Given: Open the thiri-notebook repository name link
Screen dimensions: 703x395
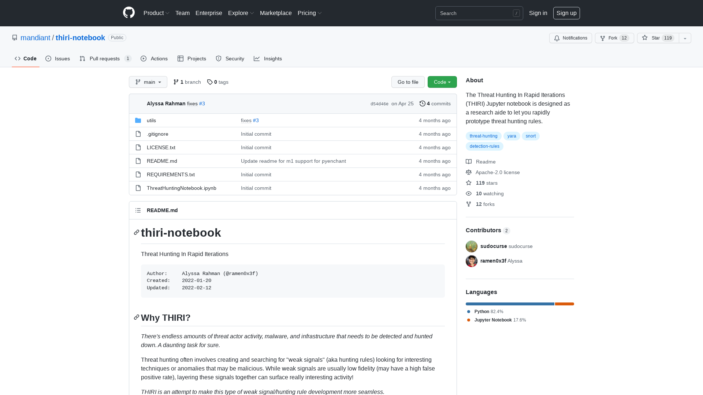Looking at the screenshot, I should click(80, 38).
